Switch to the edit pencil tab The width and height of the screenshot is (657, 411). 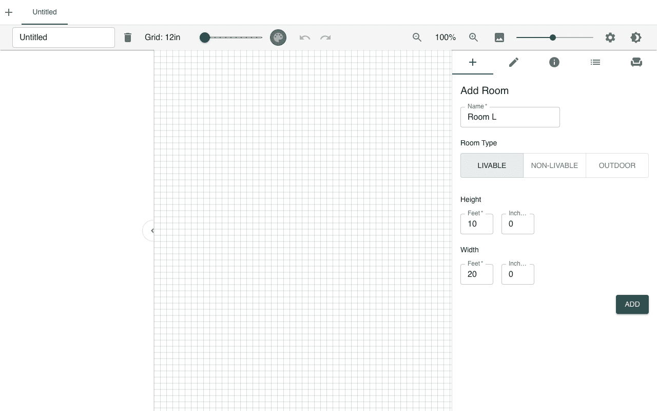(x=514, y=62)
